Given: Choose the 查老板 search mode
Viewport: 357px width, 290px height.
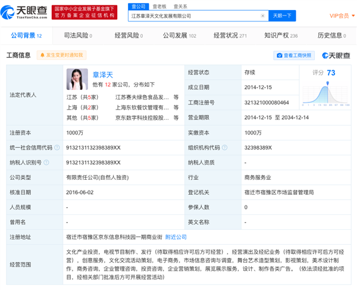Looking at the screenshot, I should coord(158,6).
